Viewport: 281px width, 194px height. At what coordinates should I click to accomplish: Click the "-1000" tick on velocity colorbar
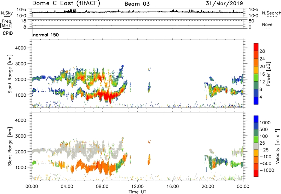pyautogui.click(x=267, y=170)
